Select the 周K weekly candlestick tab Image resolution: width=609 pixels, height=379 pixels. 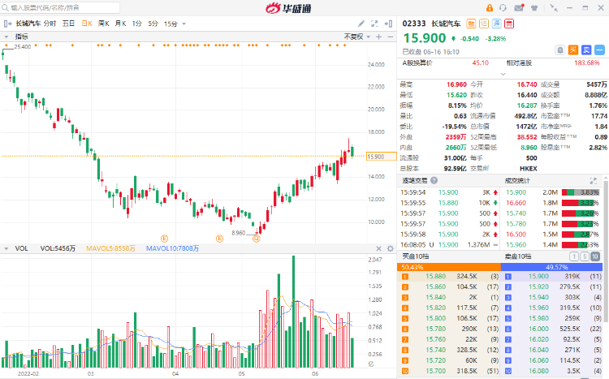click(104, 24)
